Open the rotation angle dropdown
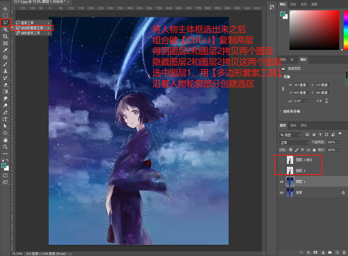 [x=307, y=101]
